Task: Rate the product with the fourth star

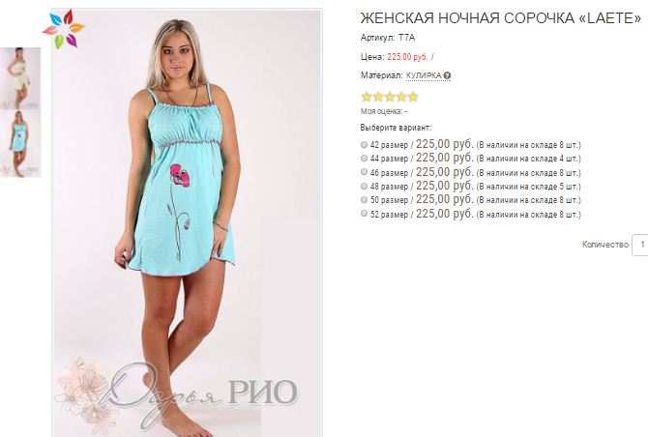Action: (x=401, y=97)
